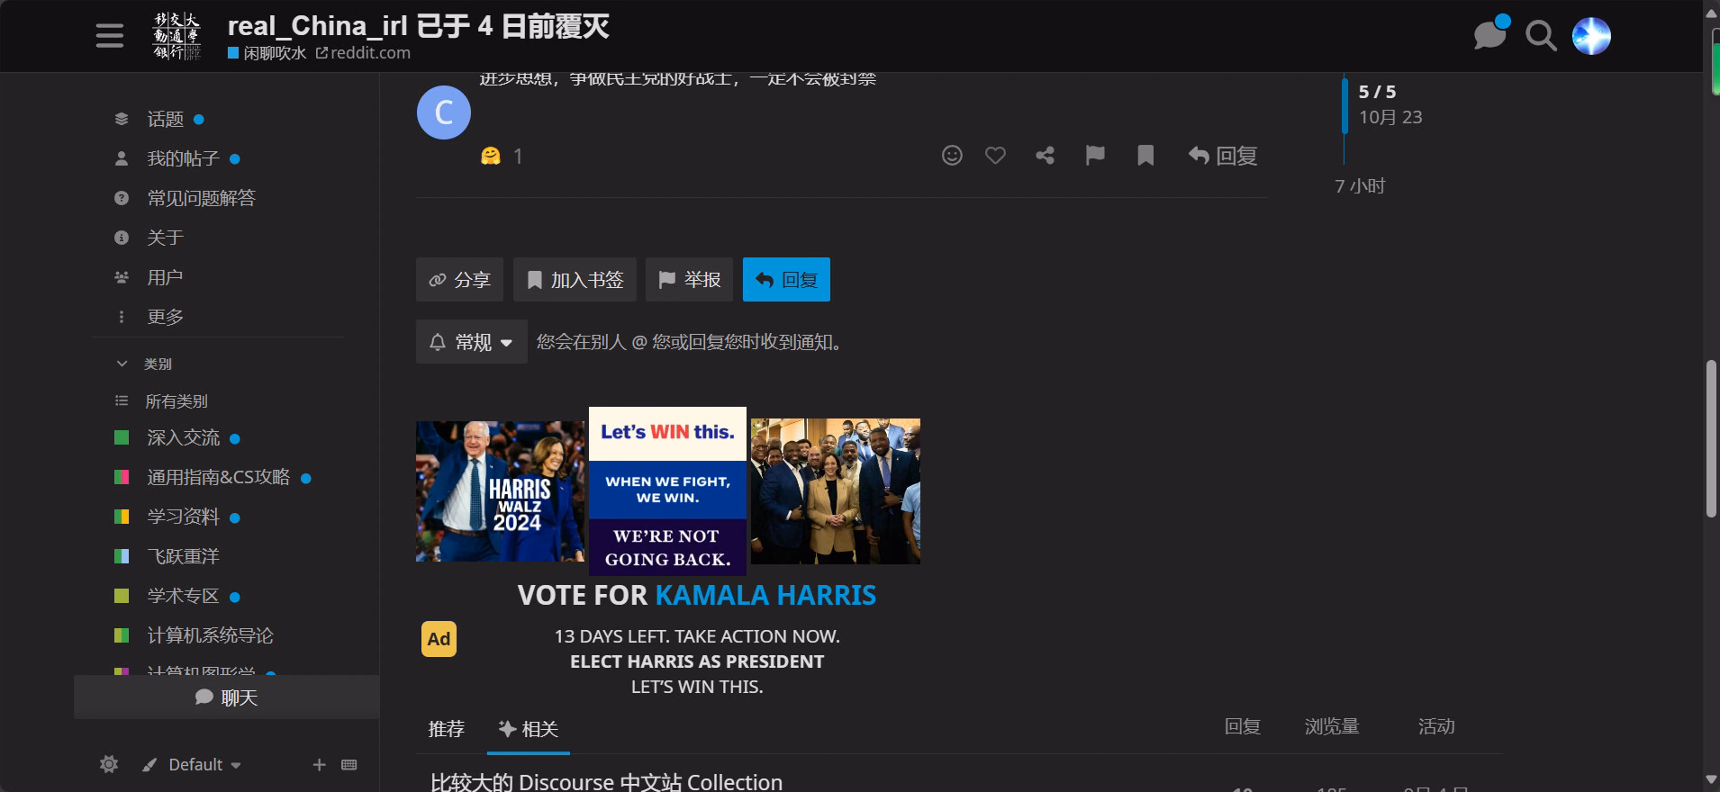This screenshot has height=792, width=1720.
Task: Sort by 浏览量 views column header
Action: click(x=1332, y=726)
